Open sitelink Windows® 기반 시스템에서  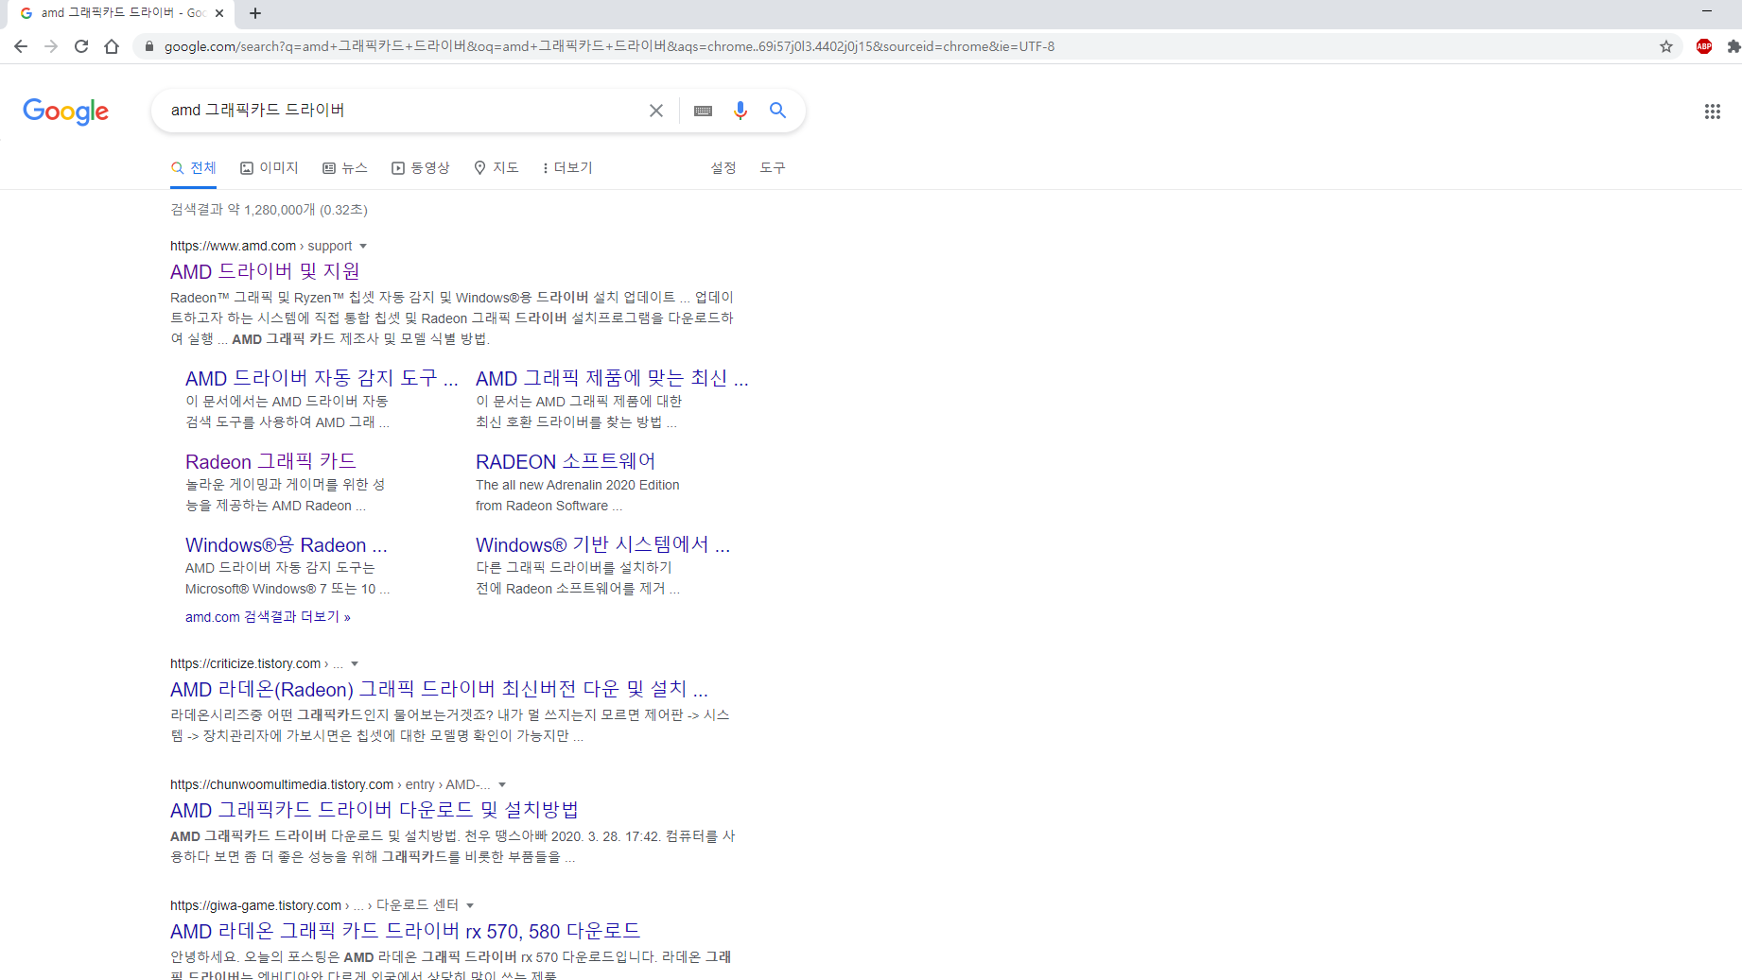pyautogui.click(x=603, y=544)
